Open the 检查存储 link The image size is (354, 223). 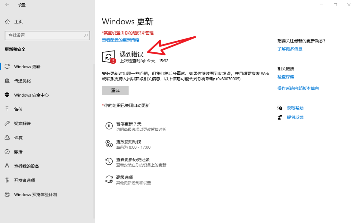286,77
